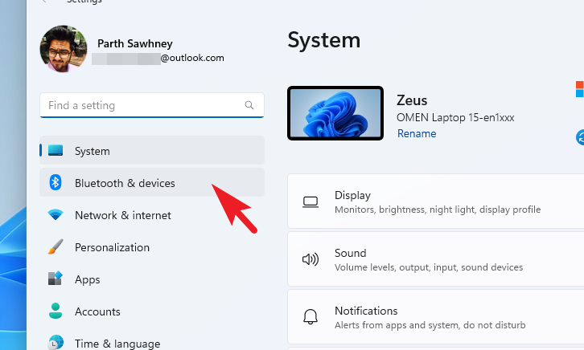Viewport: 584px width, 350px height.
Task: Click the Parth Sawhney profile picture
Action: (x=64, y=49)
